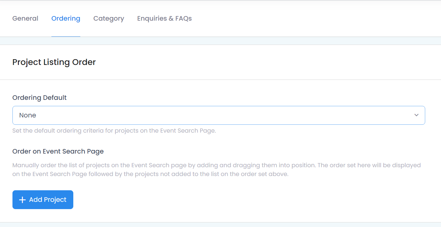
Task: Click the chevron arrow of Ordering Default
Action: 416,115
